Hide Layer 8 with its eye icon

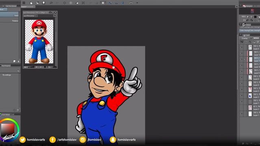(x=242, y=77)
